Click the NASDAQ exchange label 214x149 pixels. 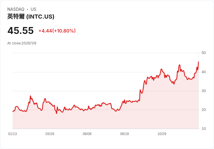(16, 9)
